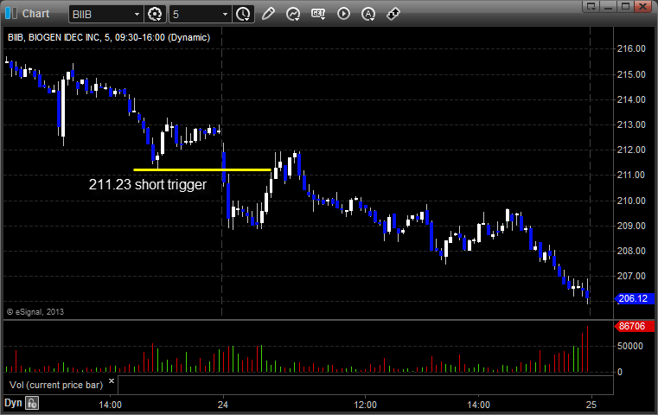Toggle the padlock time-lock icon beside Dyn
Viewport: 658px width, 415px height.
[x=32, y=403]
